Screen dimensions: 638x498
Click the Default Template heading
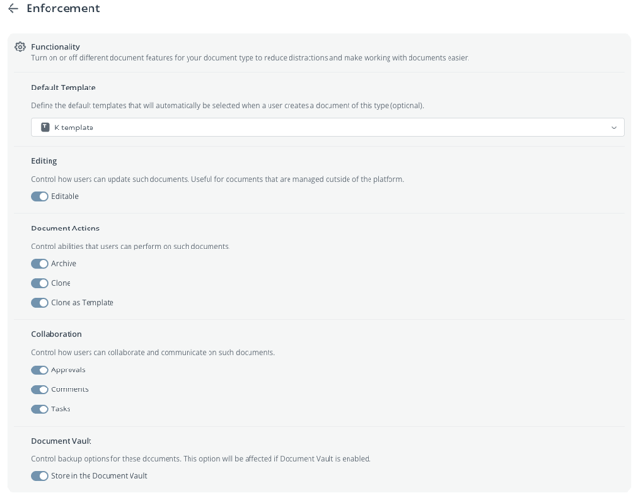tap(64, 88)
